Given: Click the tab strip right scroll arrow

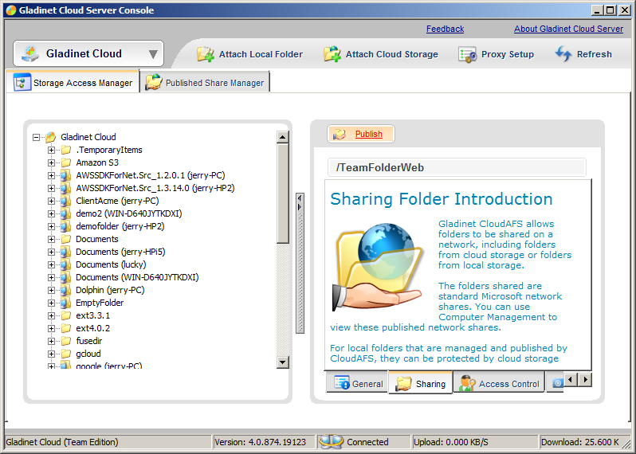Looking at the screenshot, I should pos(584,380).
